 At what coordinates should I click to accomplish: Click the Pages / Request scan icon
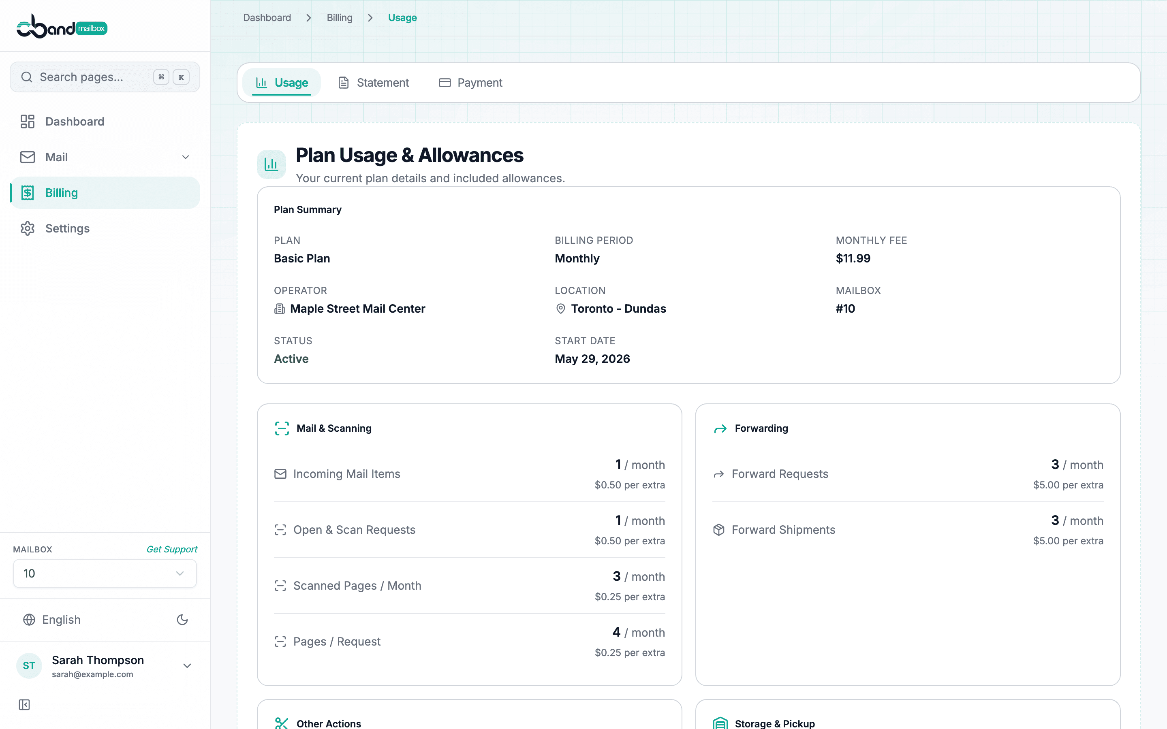coord(280,642)
